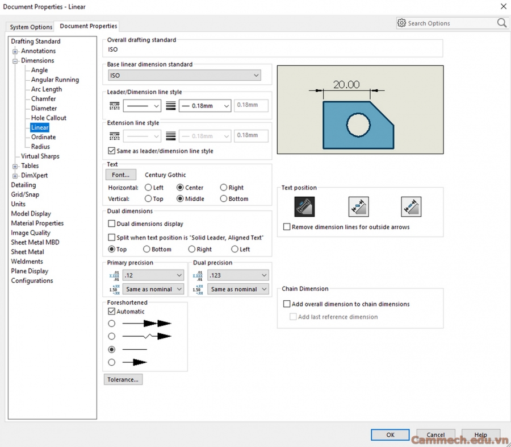Click the Tolerance... button
The width and height of the screenshot is (511, 447).
(123, 379)
